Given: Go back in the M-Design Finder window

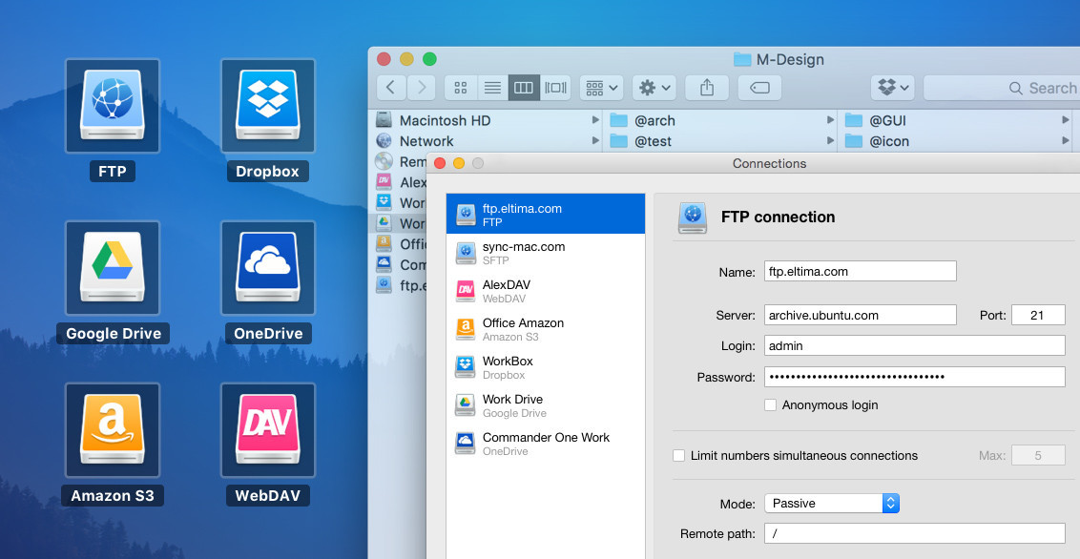Looking at the screenshot, I should (x=391, y=88).
